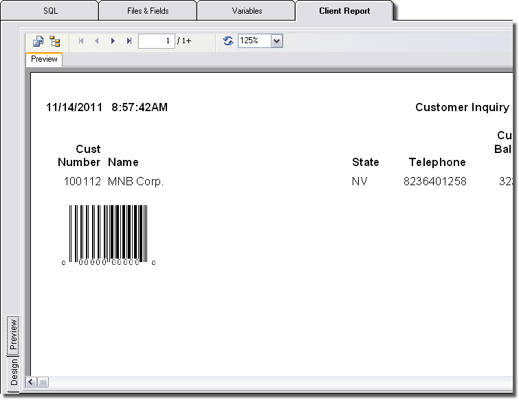Go to first page of report
This screenshot has height=400, width=519.
coord(81,41)
